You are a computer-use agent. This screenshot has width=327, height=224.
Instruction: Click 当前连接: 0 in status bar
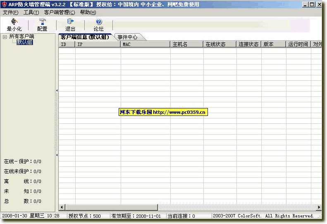(181, 216)
